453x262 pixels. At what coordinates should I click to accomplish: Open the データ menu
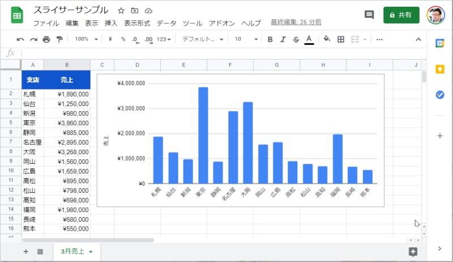coord(166,23)
